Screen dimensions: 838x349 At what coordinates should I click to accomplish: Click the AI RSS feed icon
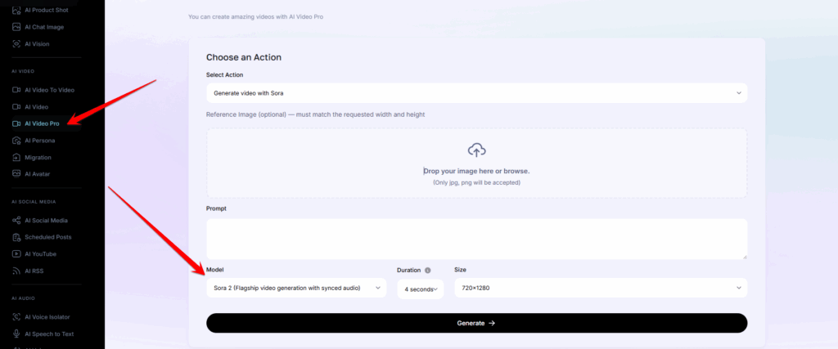coord(16,271)
